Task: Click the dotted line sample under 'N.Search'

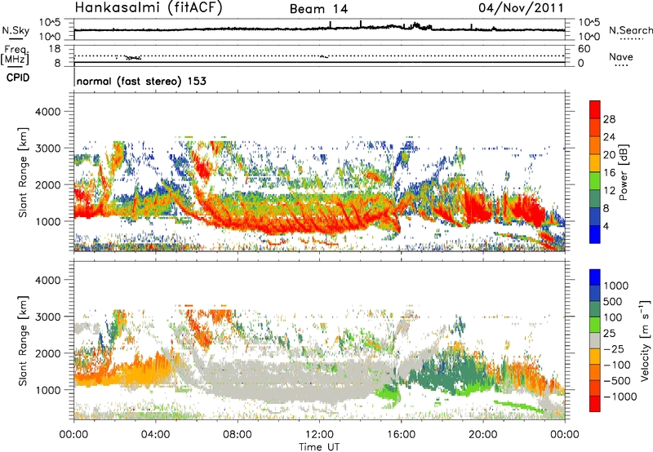Action: coord(632,39)
